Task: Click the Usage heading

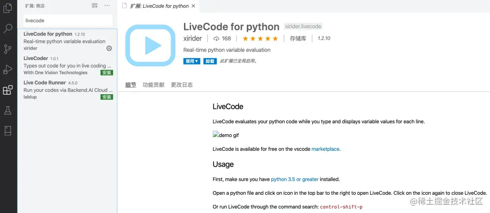Action: (x=223, y=164)
